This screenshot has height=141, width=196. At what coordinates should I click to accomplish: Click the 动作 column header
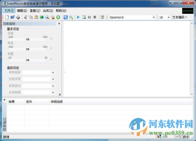click(x=37, y=102)
